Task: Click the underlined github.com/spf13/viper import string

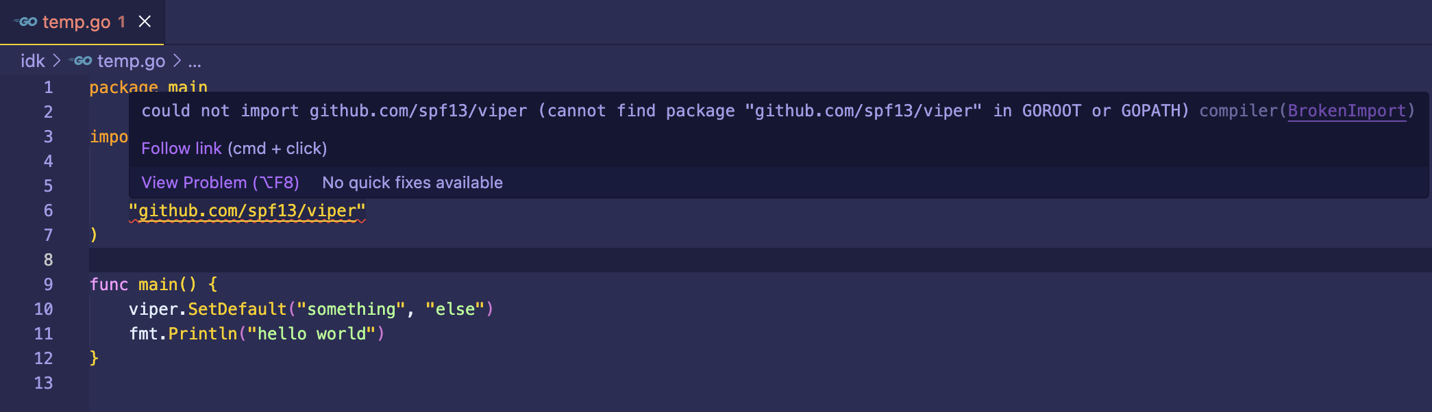Action: (247, 211)
